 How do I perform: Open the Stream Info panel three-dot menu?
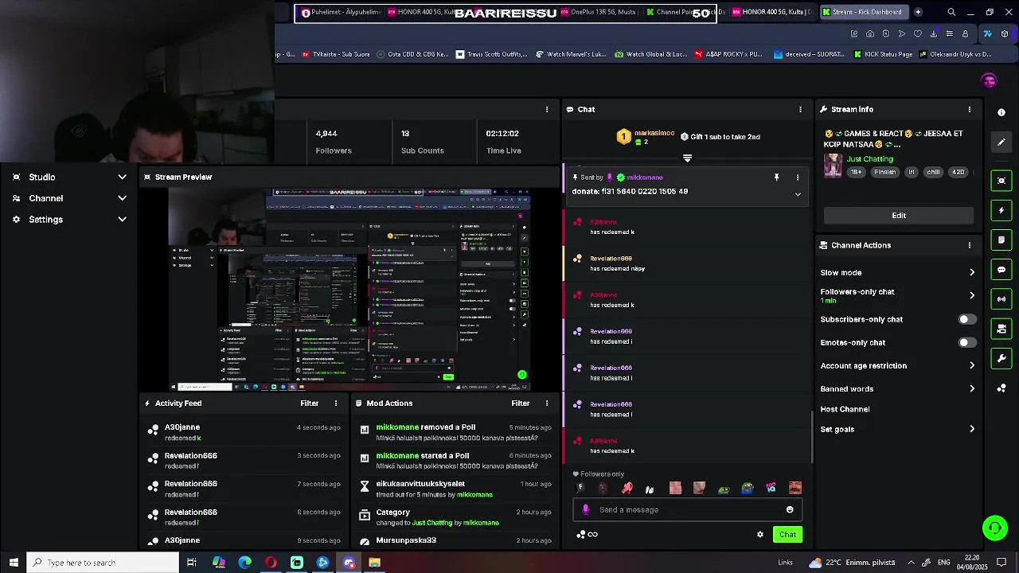[969, 109]
